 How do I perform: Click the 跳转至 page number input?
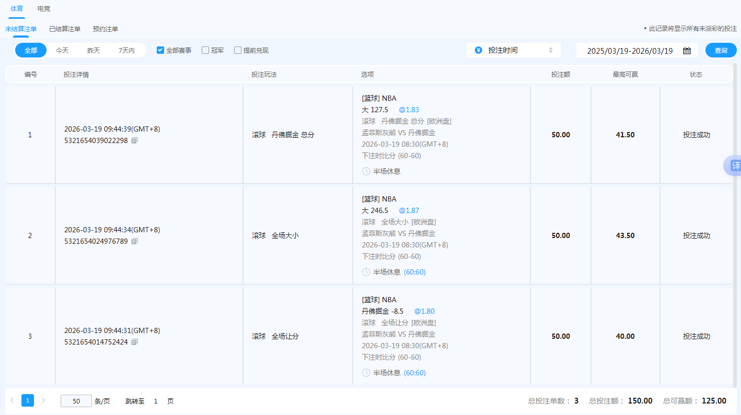[x=155, y=401]
